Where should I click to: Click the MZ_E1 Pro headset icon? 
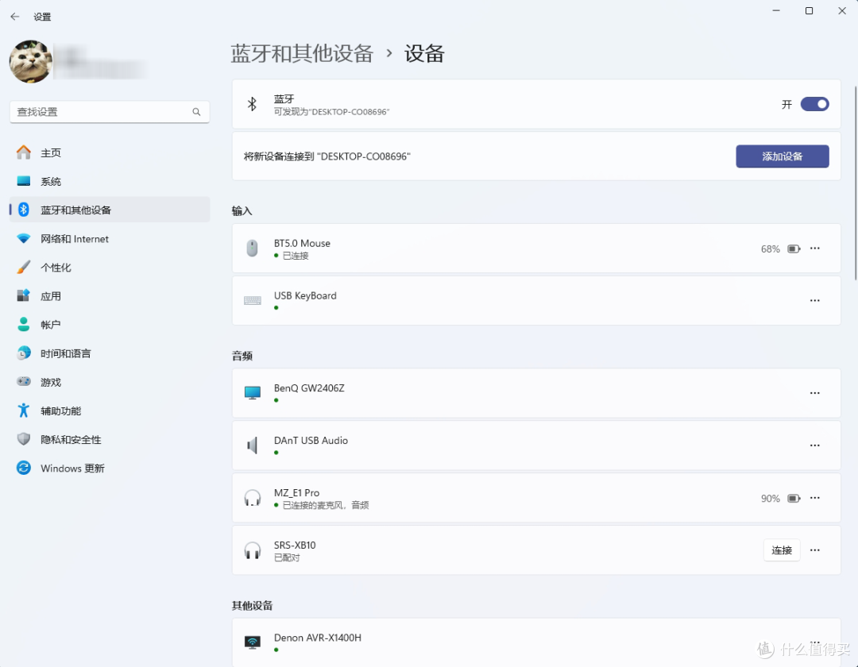click(x=253, y=498)
